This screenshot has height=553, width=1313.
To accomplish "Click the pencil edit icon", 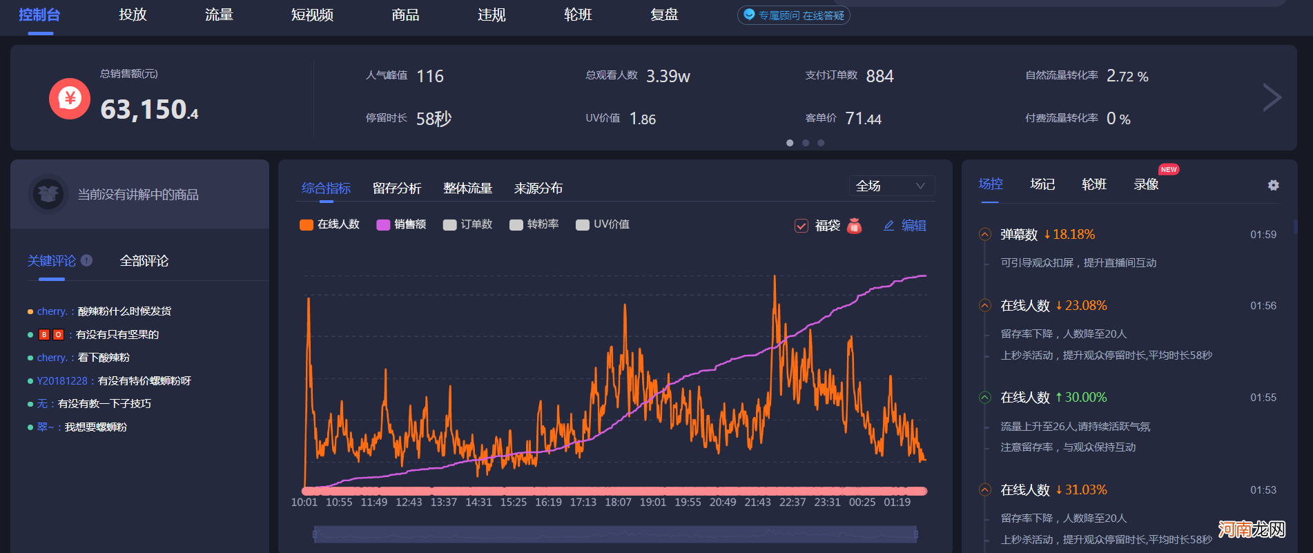I will (x=889, y=226).
